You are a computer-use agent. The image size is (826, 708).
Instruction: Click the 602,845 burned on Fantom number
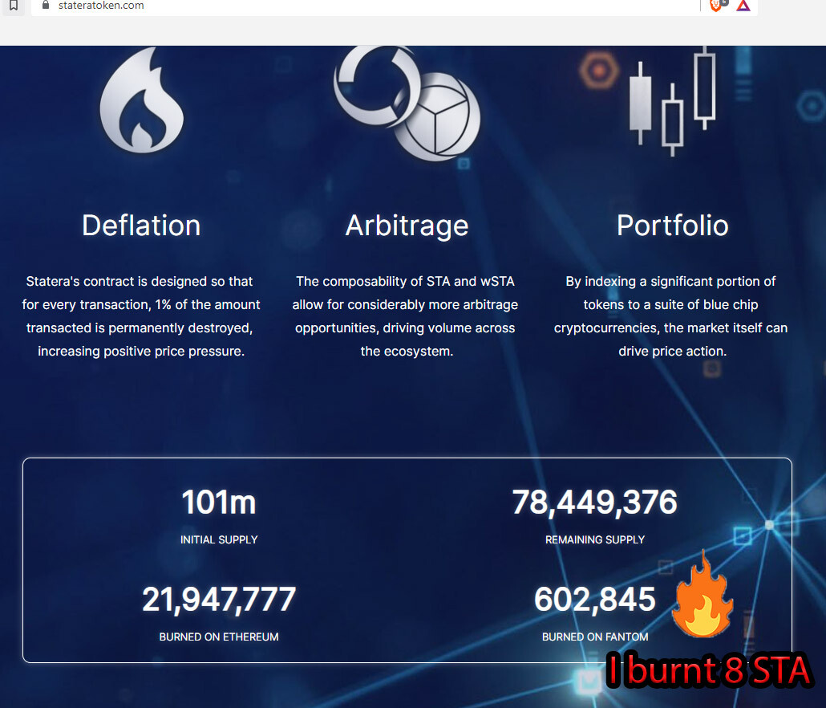click(595, 600)
